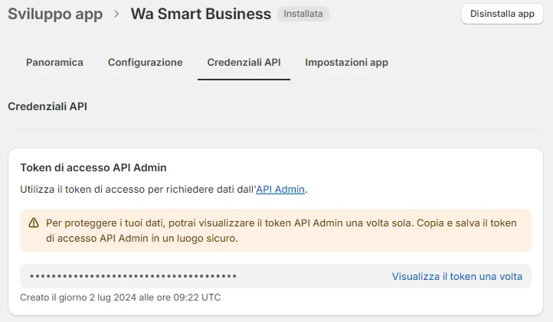Image resolution: width=553 pixels, height=322 pixels.
Task: Open the Impostazioni app tab
Action: click(x=346, y=63)
